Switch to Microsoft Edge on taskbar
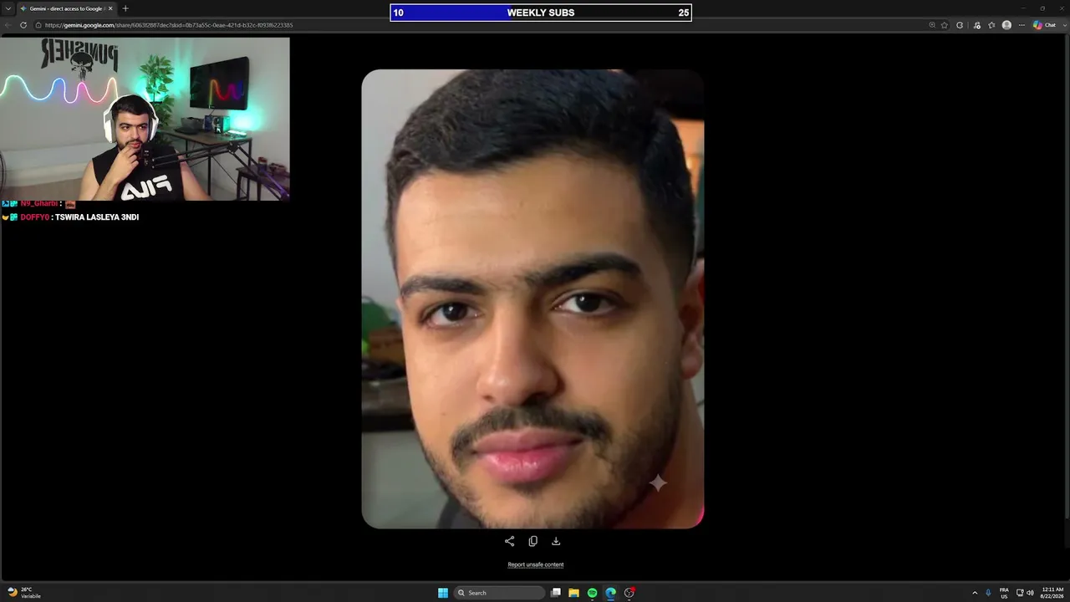This screenshot has width=1070, height=602. pos(611,593)
